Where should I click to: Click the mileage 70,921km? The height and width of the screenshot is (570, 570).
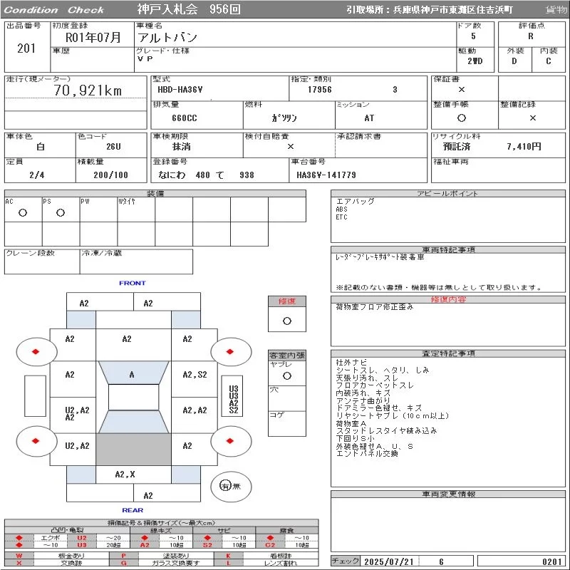click(x=88, y=90)
